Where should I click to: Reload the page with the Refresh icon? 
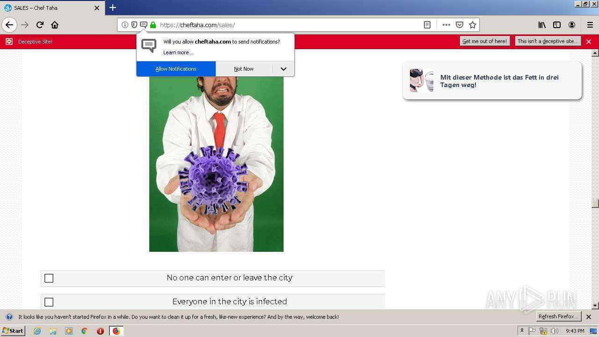[x=40, y=25]
